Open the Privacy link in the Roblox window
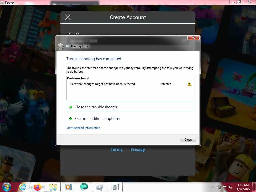 pyautogui.click(x=138, y=149)
